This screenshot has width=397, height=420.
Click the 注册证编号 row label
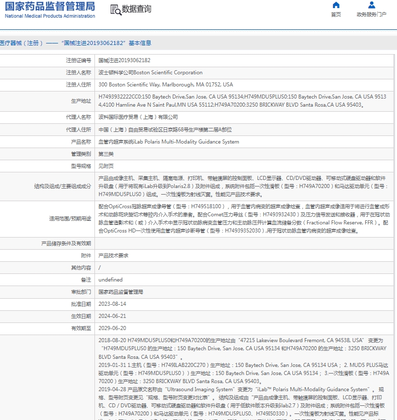[78, 61]
